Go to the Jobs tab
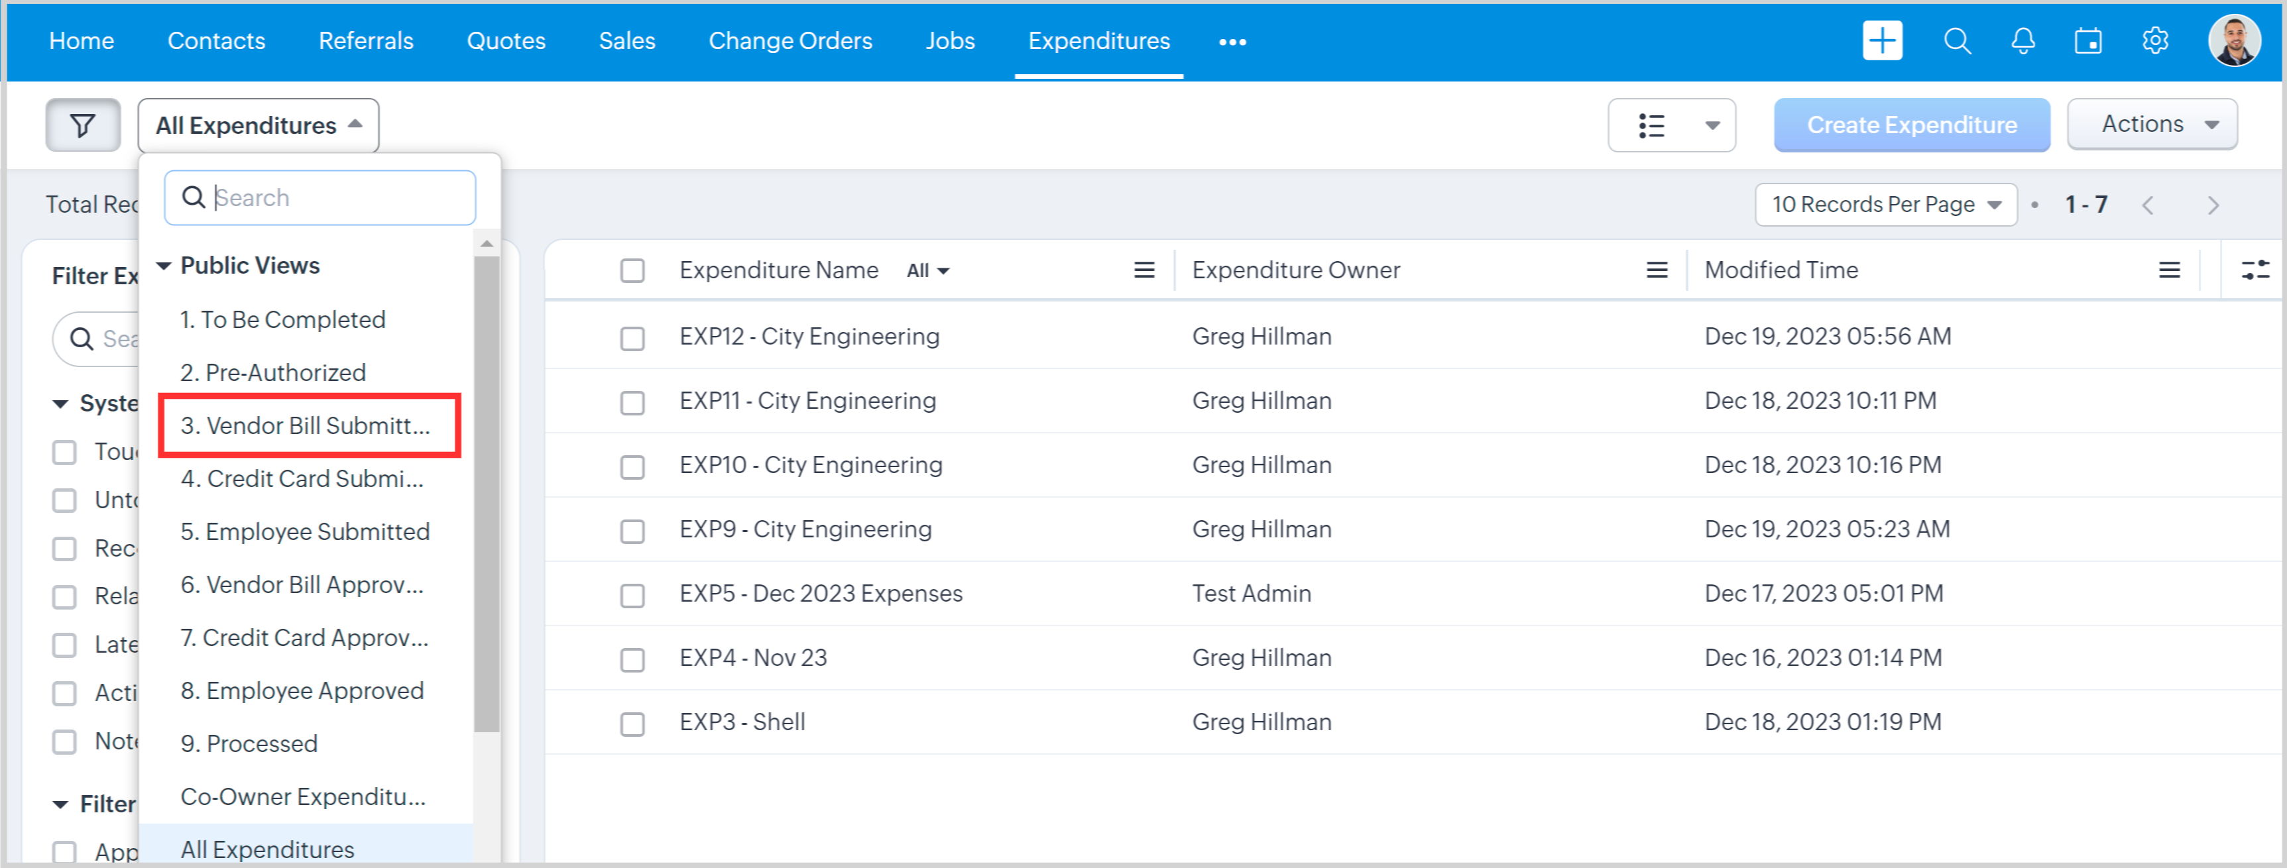This screenshot has height=868, width=2287. pos(949,41)
